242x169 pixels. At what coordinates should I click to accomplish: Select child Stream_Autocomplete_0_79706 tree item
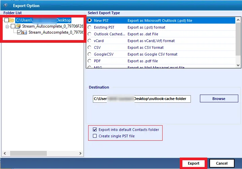tap(56, 32)
